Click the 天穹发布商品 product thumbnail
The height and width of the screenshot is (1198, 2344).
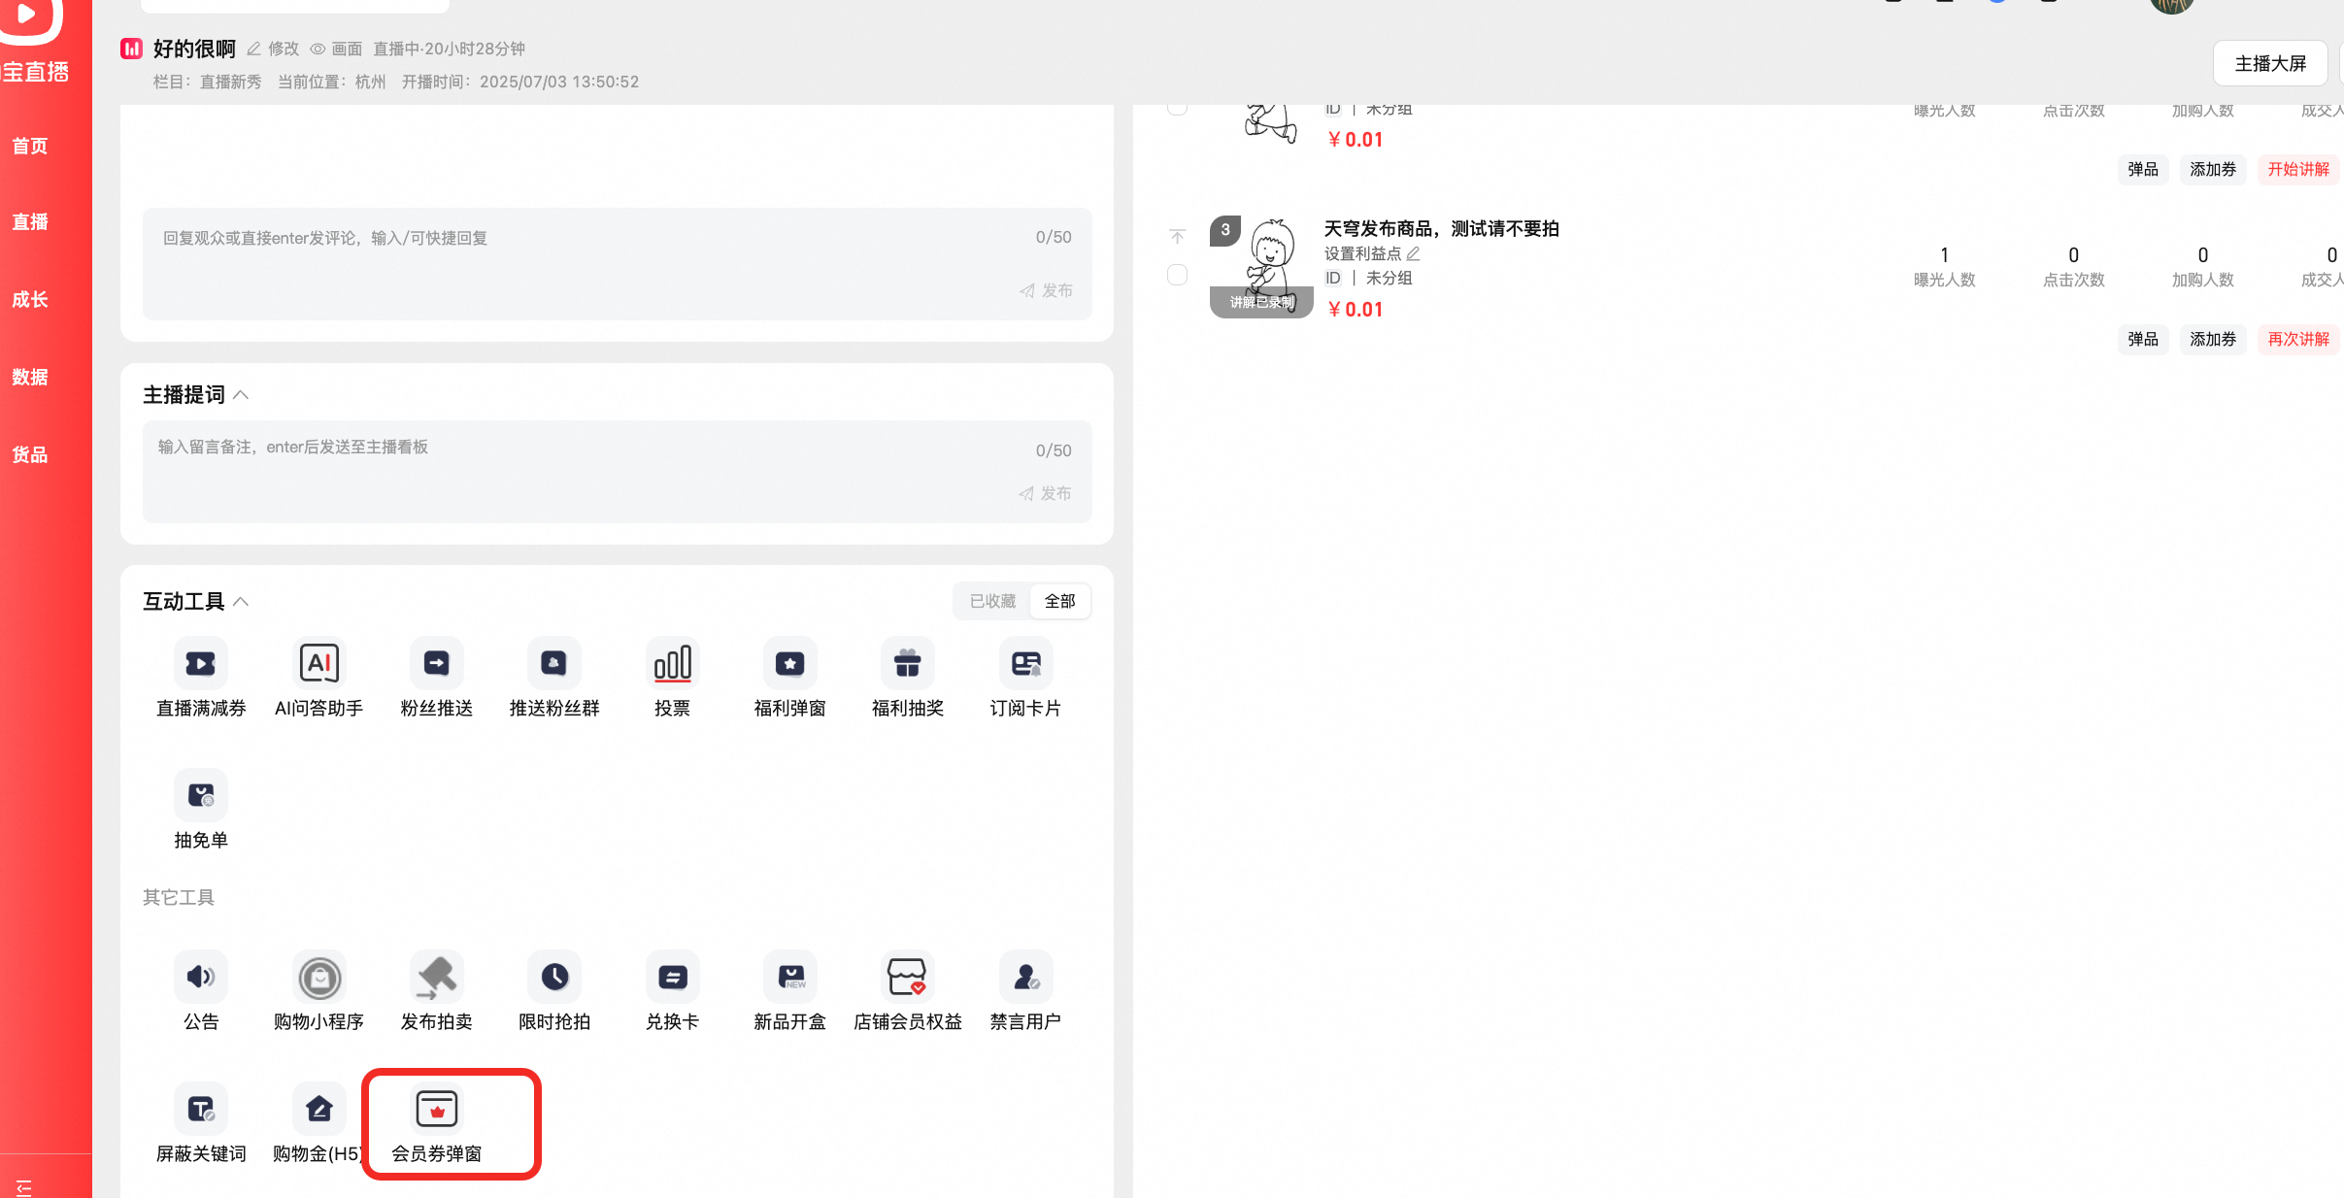(1261, 266)
